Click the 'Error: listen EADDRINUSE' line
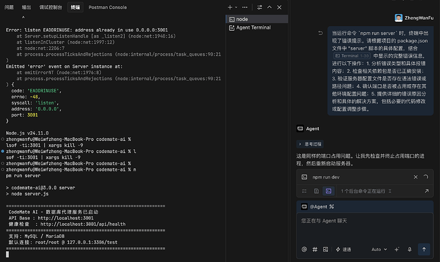Viewport: 440px width, 262px height. pos(87,30)
